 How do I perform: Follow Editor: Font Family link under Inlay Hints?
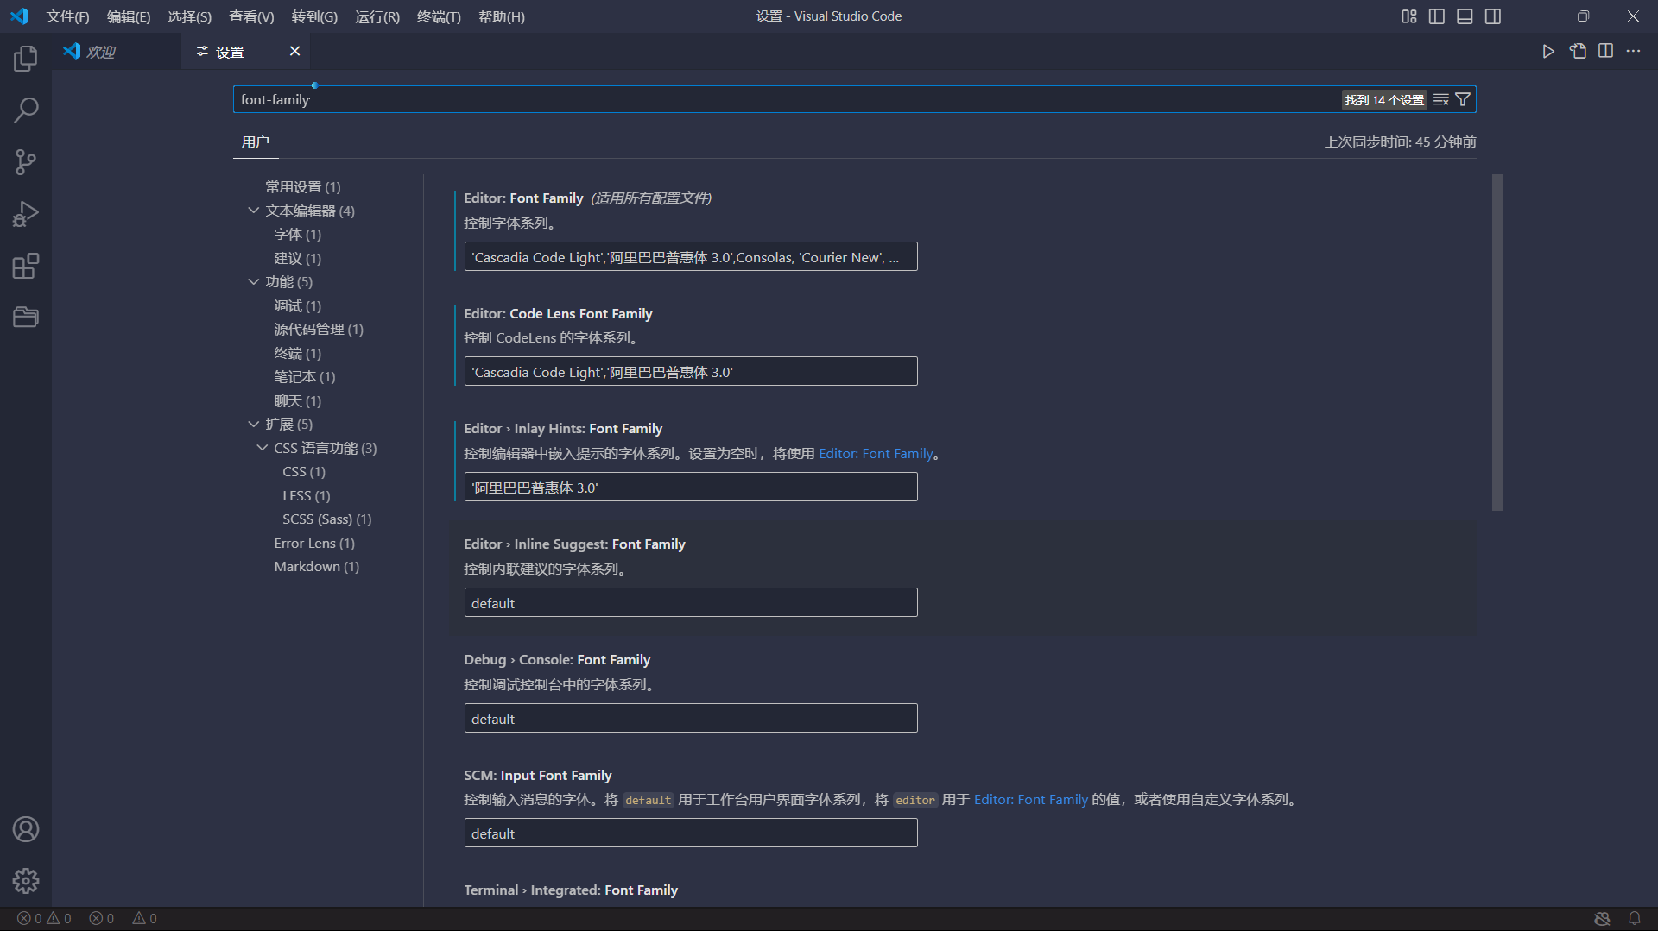876,454
